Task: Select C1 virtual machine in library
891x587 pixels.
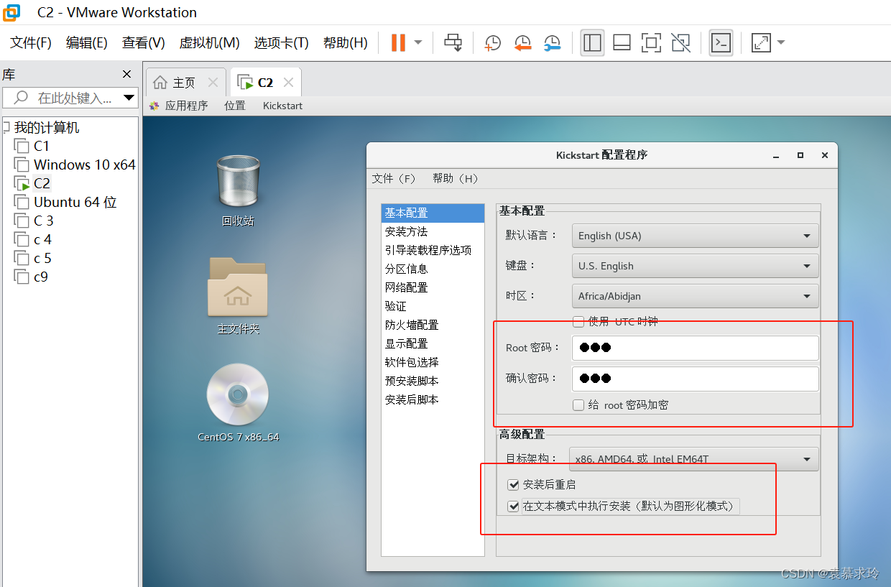Action: coord(42,146)
